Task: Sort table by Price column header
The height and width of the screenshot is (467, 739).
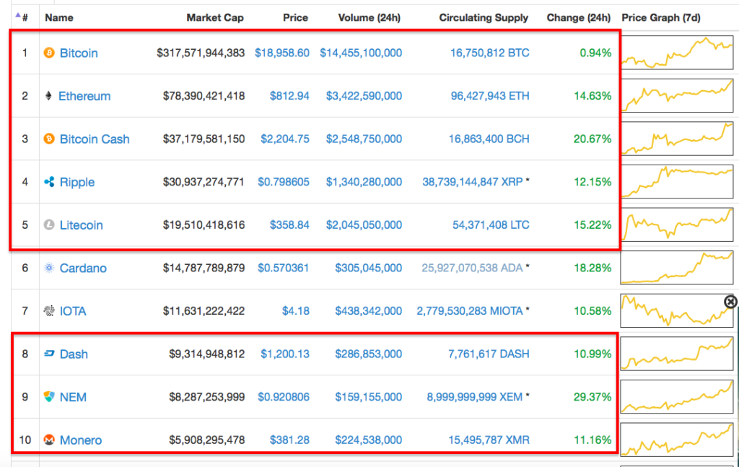Action: click(295, 17)
